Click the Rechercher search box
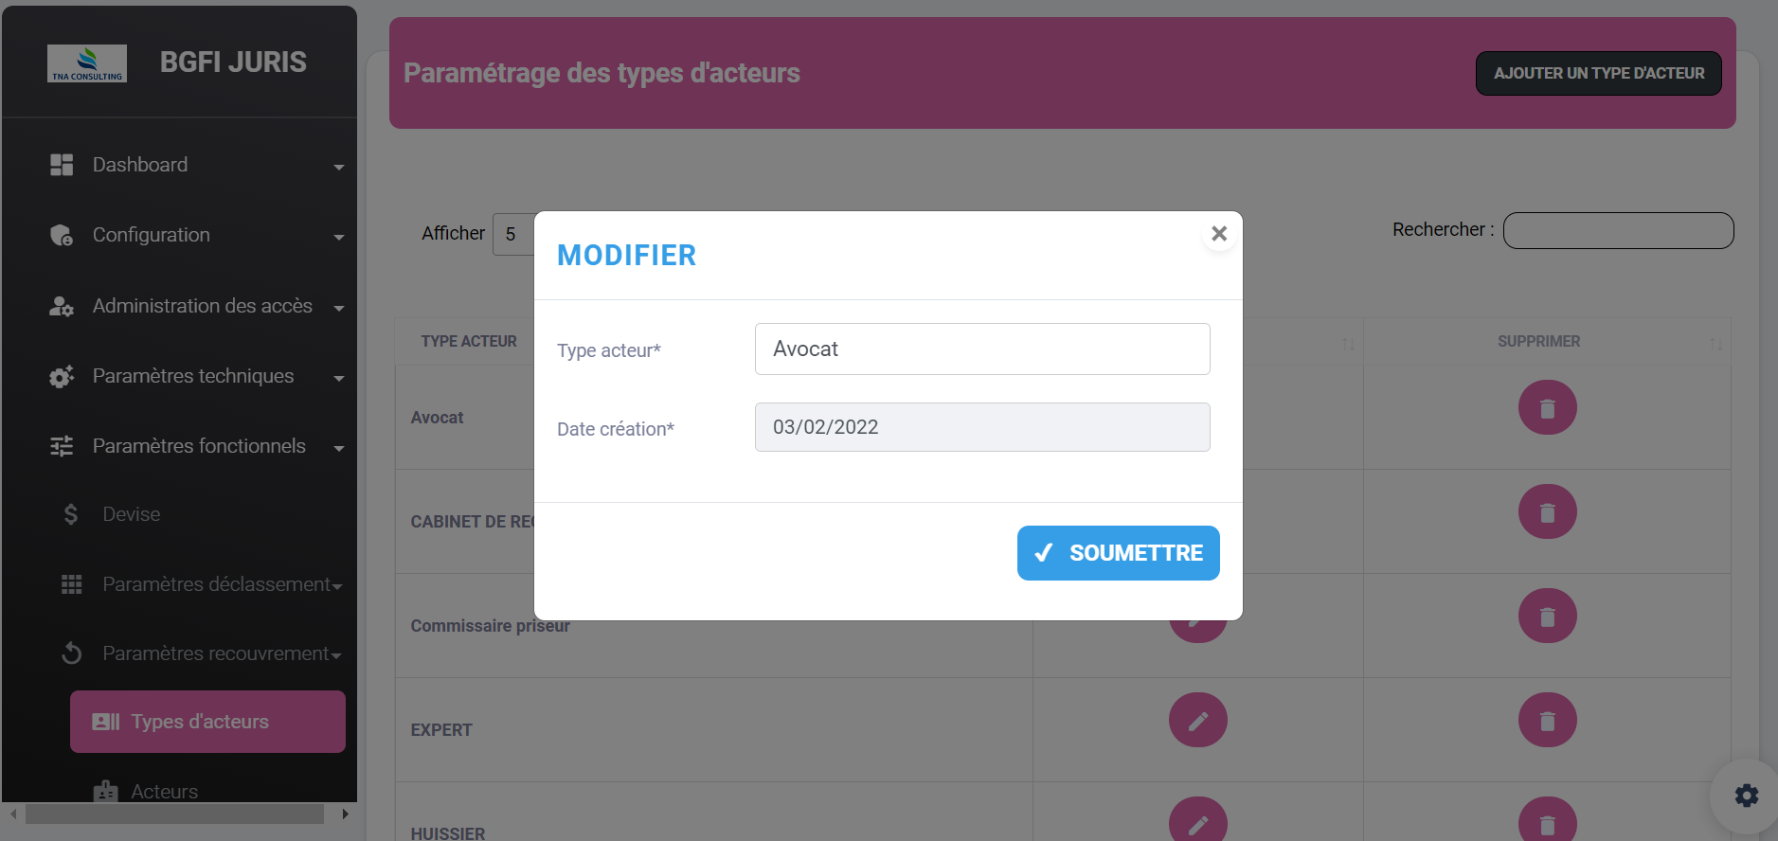The width and height of the screenshot is (1778, 841). 1618,231
